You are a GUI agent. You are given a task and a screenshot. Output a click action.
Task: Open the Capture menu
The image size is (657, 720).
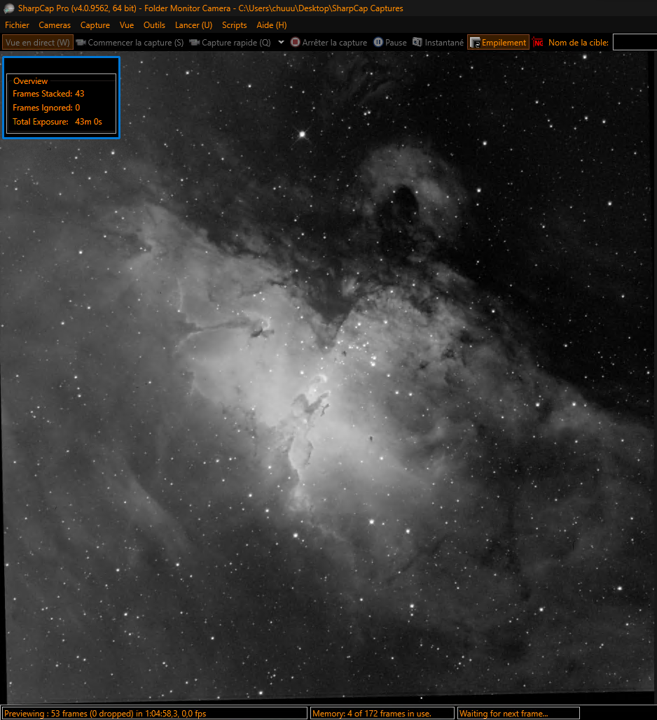95,25
